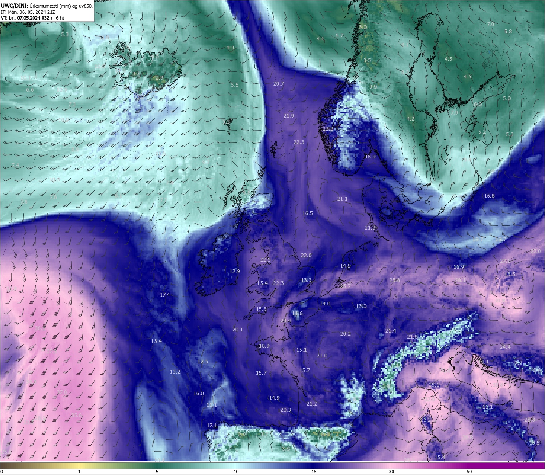The height and width of the screenshot is (475, 545).
Task: Click the value 18.9 on the map
Action: 370,157
